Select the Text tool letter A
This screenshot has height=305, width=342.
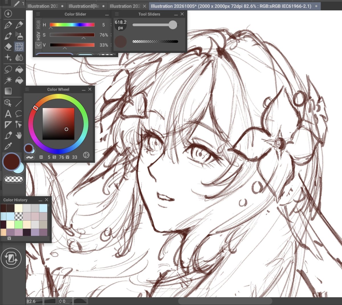click(x=8, y=114)
